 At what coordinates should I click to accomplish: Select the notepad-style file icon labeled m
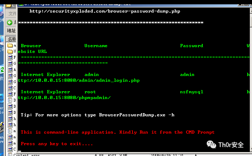tap(10, 131)
